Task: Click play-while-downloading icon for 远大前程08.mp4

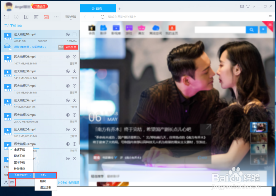Action: point(68,71)
